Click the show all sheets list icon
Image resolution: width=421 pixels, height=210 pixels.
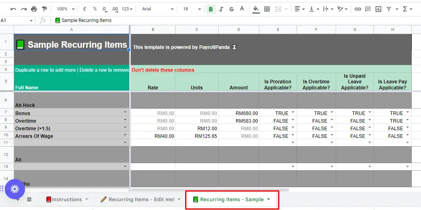click(29, 199)
